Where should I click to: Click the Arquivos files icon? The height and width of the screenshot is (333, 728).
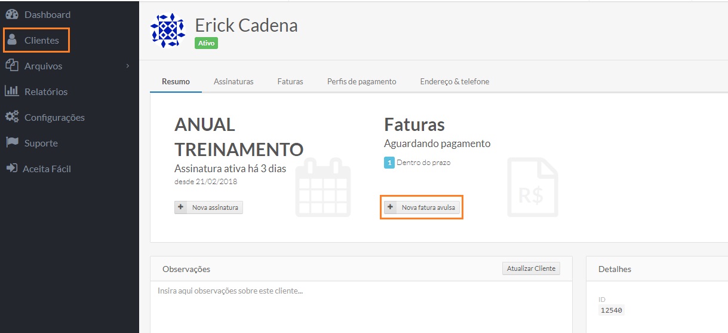12,65
